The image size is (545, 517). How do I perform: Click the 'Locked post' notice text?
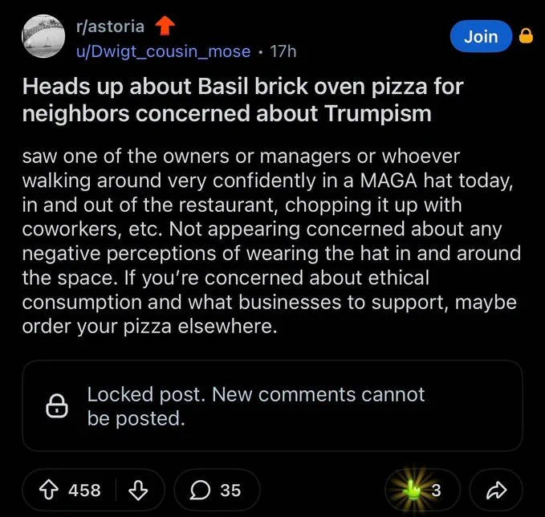(256, 405)
